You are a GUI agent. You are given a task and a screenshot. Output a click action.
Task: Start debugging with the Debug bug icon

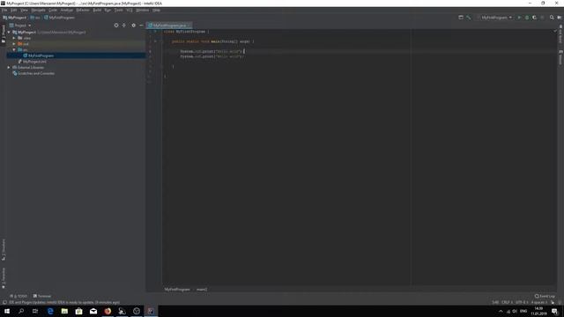[x=527, y=18]
